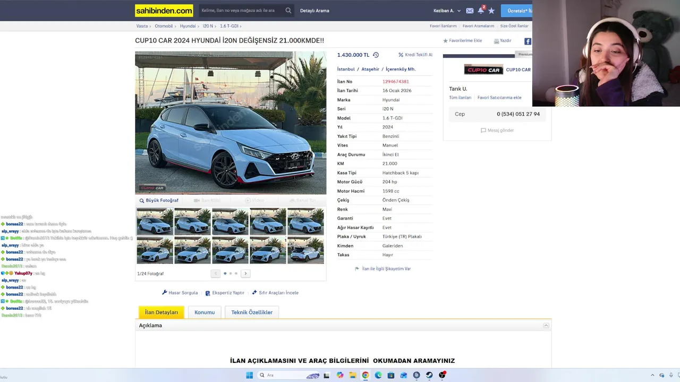Open Microsoft Store from taskbar
The image size is (680, 382).
(391, 375)
